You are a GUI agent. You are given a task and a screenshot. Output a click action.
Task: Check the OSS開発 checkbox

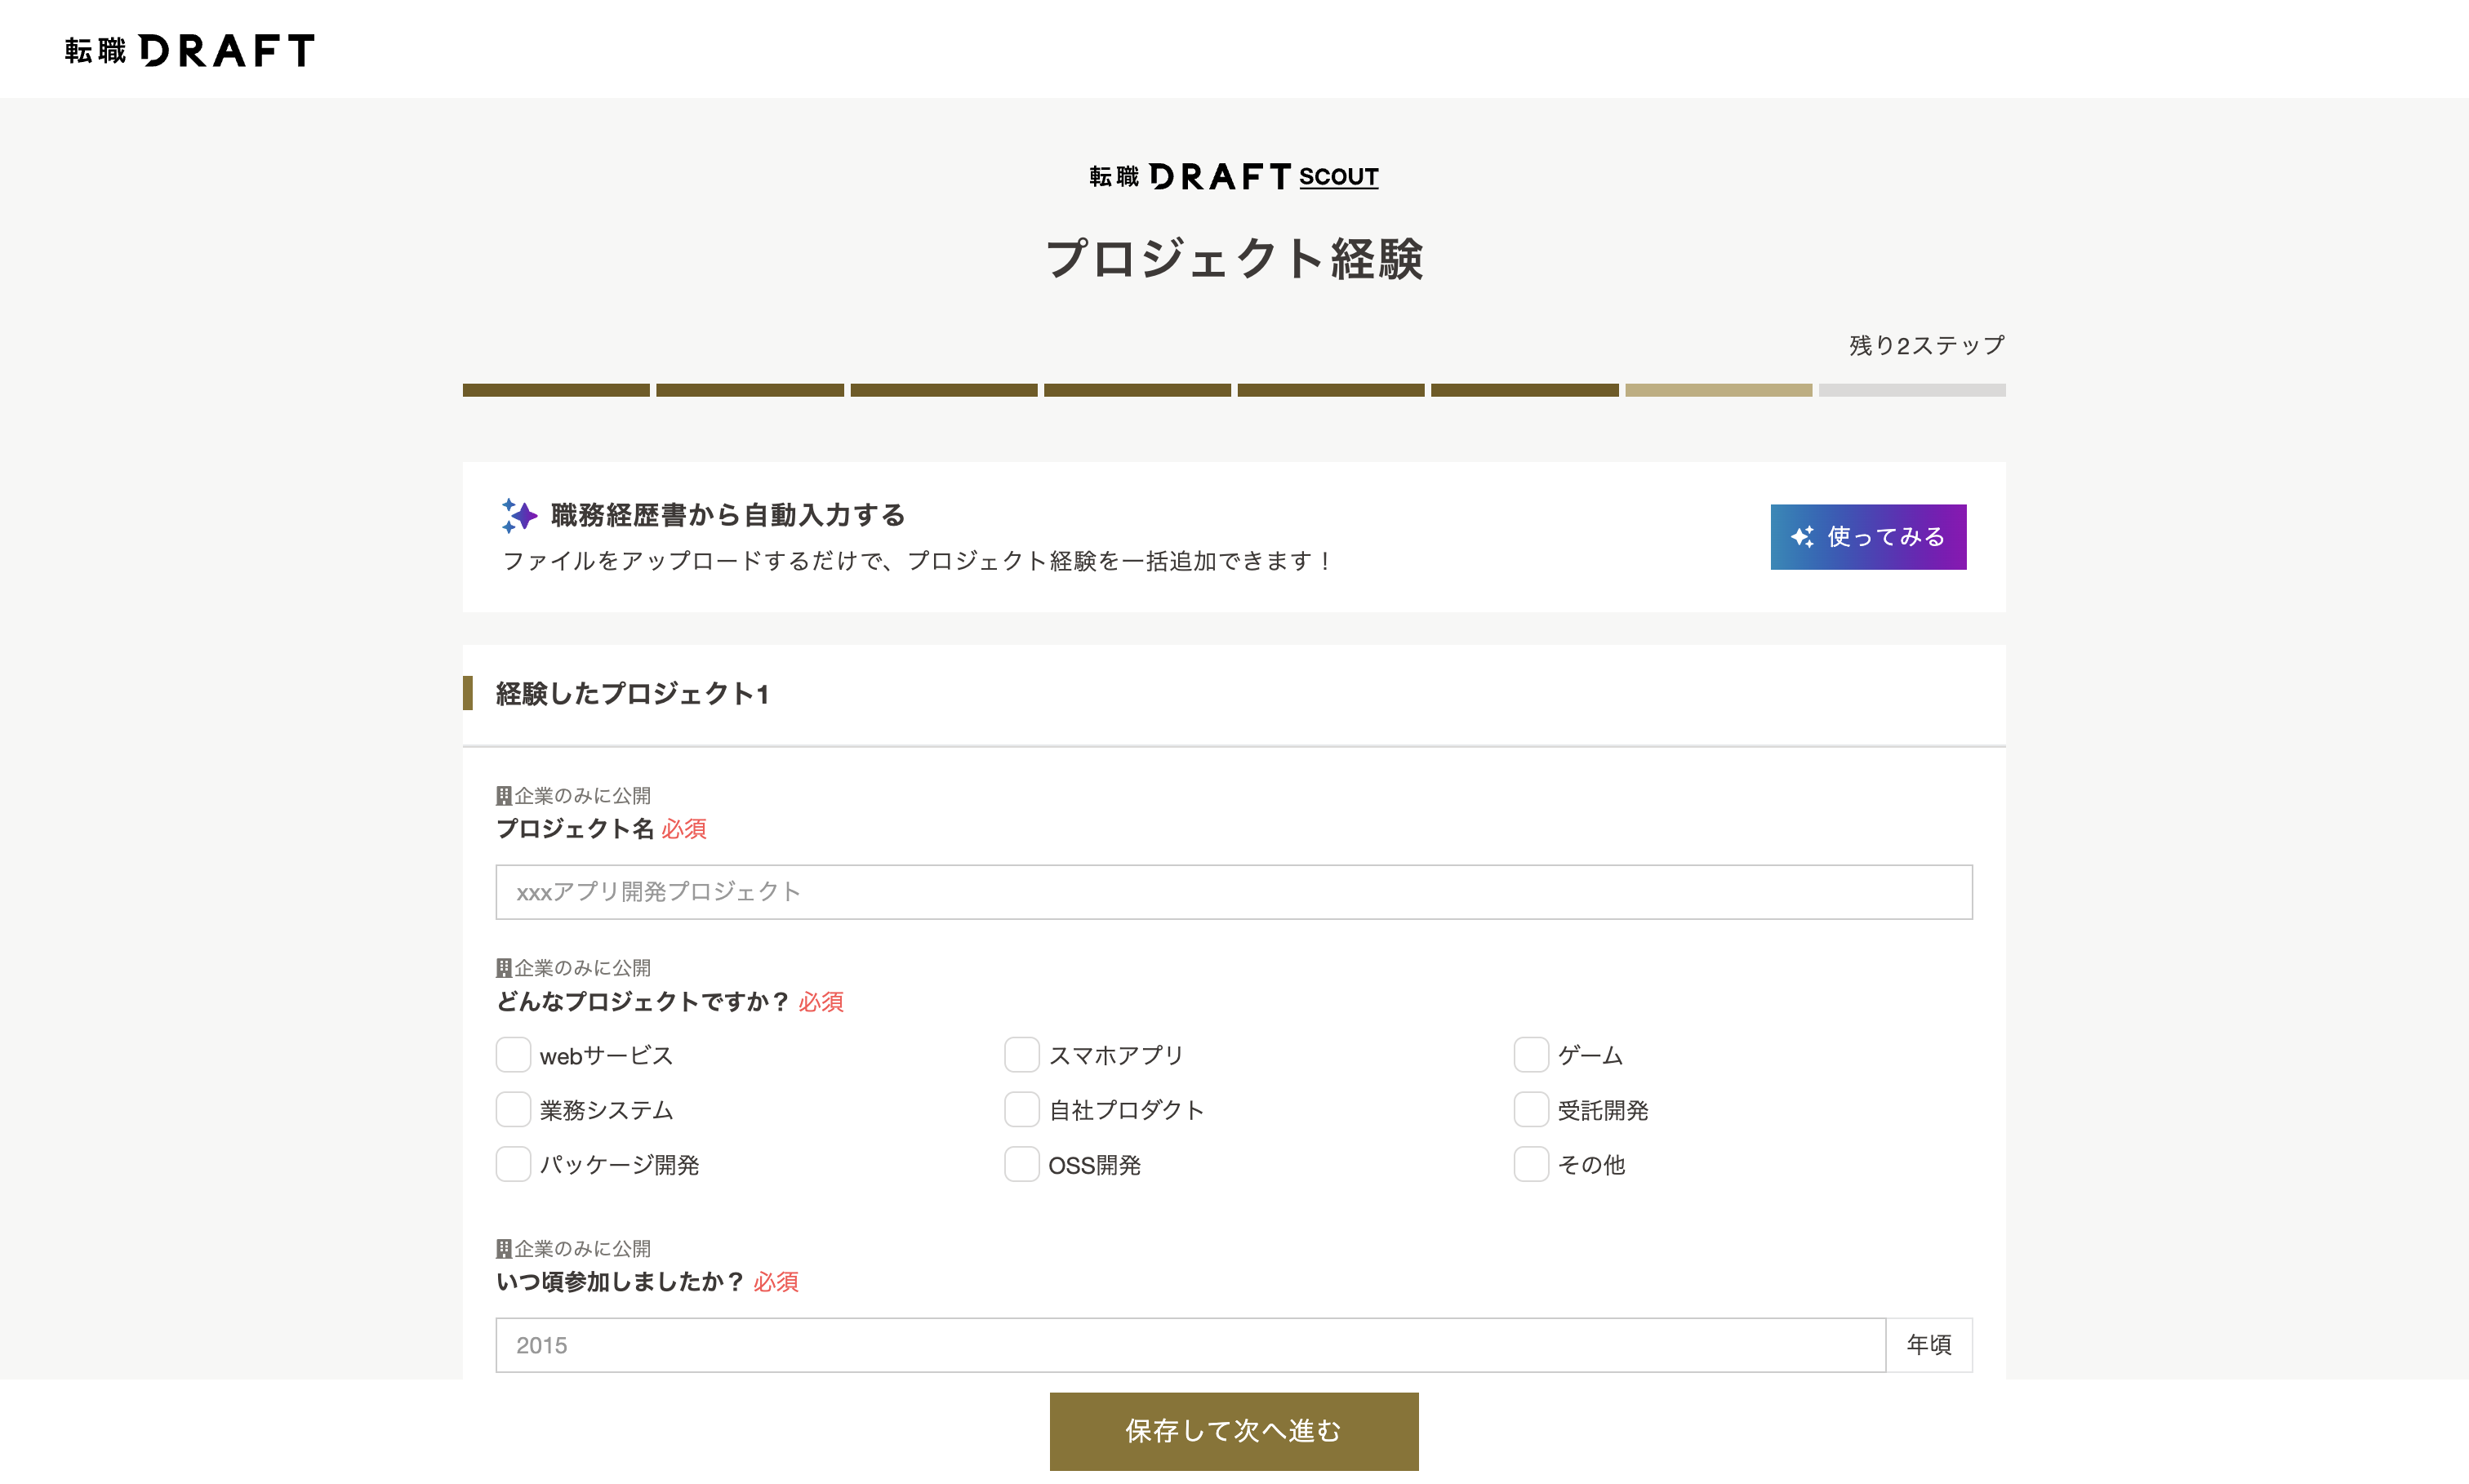[1021, 1164]
